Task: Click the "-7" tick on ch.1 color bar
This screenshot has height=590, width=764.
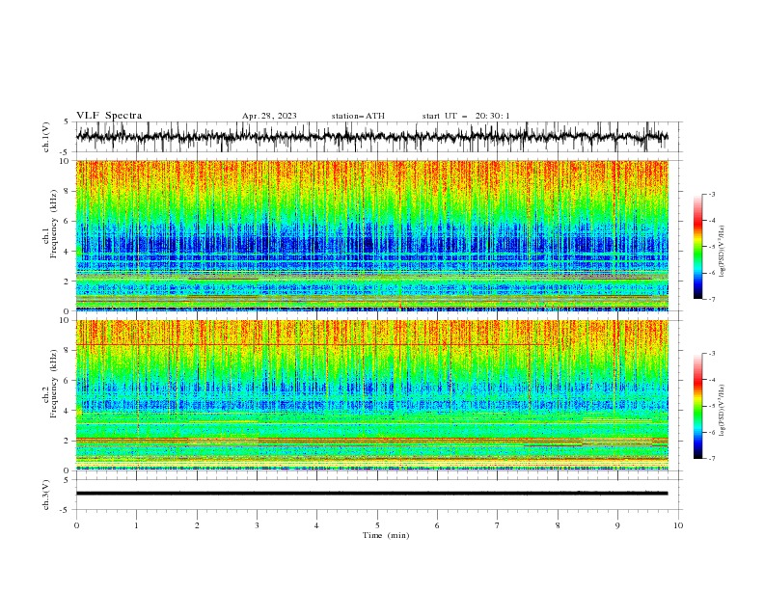Action: coord(712,299)
